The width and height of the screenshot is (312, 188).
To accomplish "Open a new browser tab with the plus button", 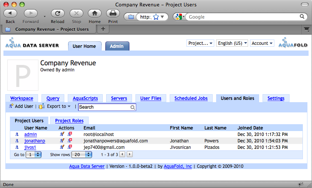I will click(103, 29).
